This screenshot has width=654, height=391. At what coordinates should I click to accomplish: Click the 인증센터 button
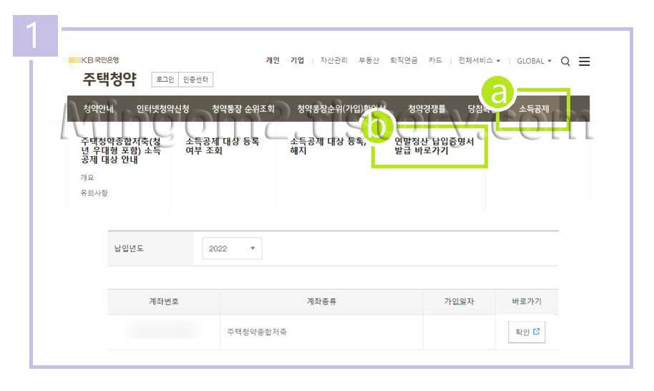pyautogui.click(x=195, y=79)
